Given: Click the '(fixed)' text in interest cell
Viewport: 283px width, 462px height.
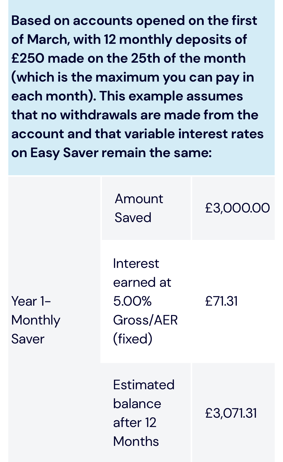Looking at the screenshot, I should [x=133, y=339].
